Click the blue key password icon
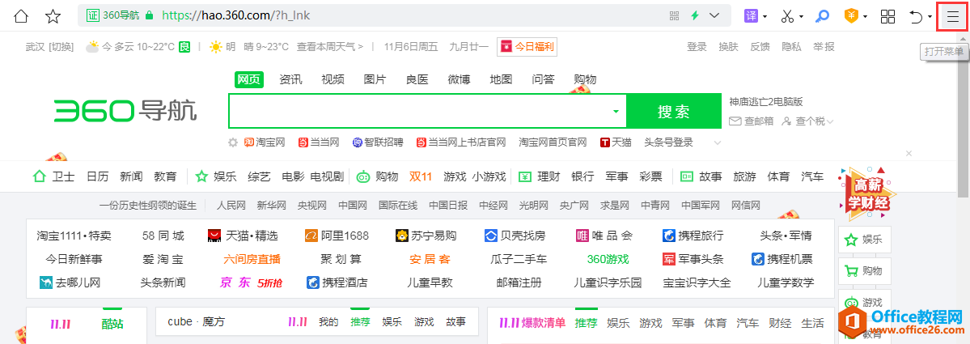 pyautogui.click(x=823, y=16)
